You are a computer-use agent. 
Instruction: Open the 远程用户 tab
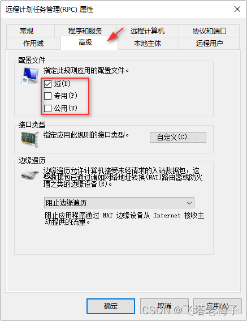[209, 43]
